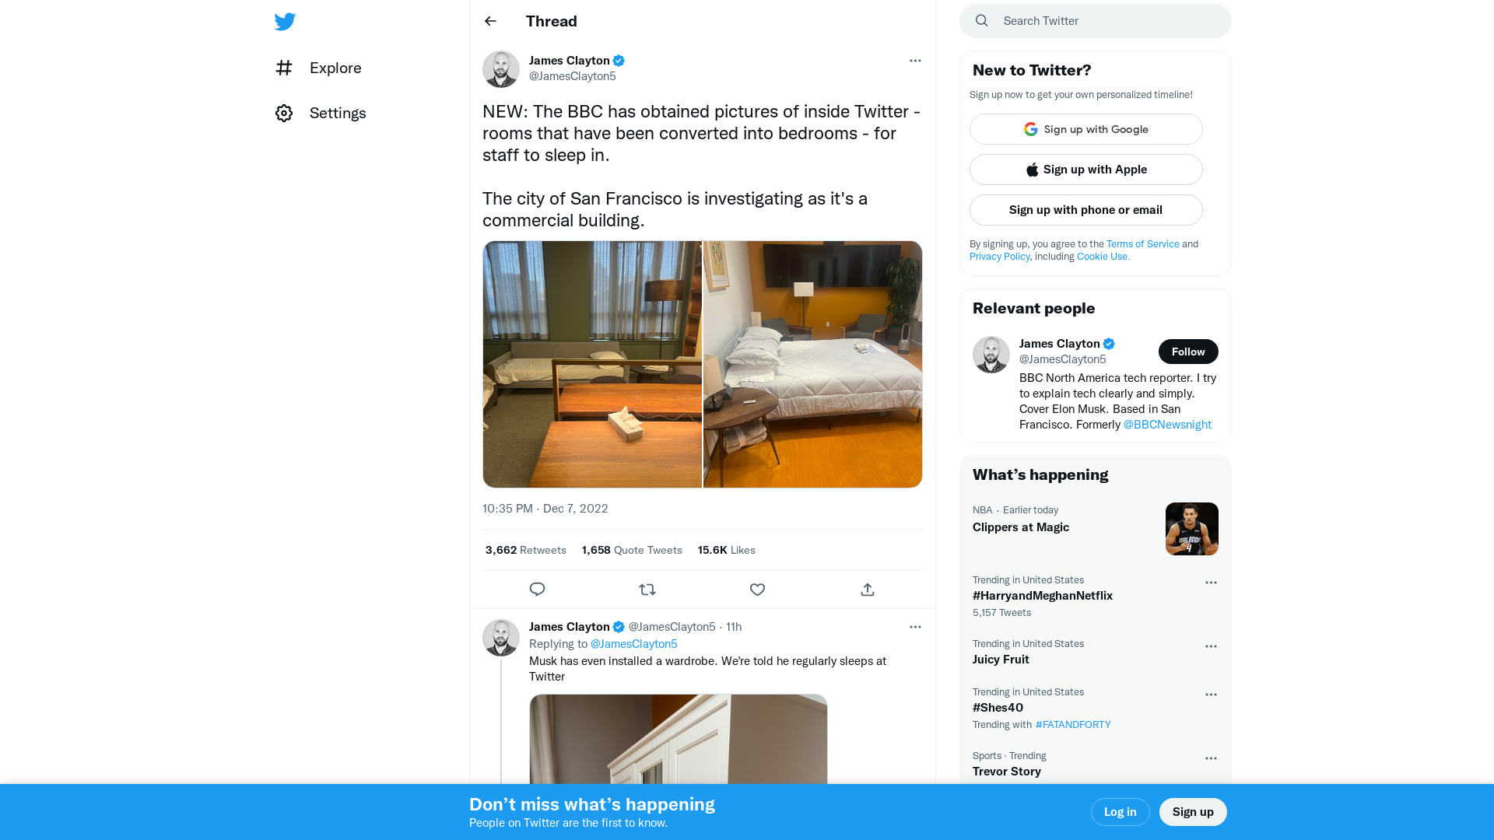Like the main tweet

pyautogui.click(x=757, y=590)
